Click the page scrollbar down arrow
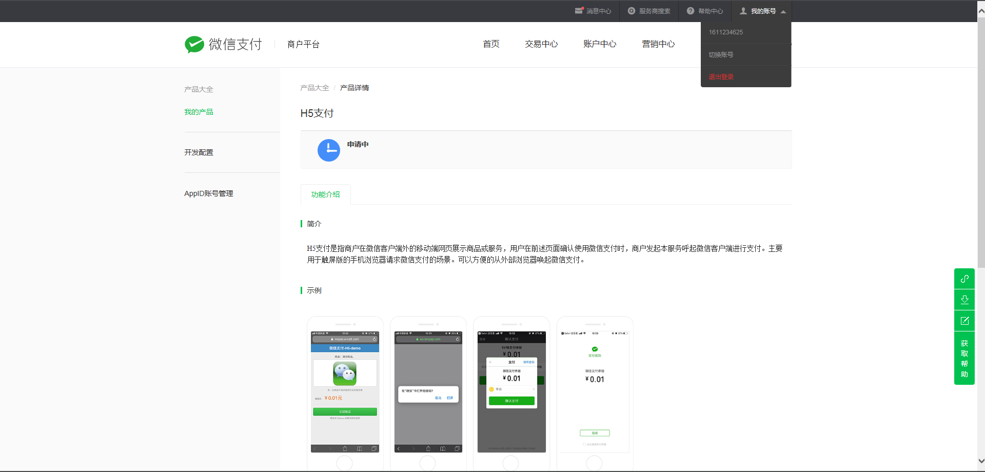This screenshot has height=472, width=985. (x=981, y=461)
